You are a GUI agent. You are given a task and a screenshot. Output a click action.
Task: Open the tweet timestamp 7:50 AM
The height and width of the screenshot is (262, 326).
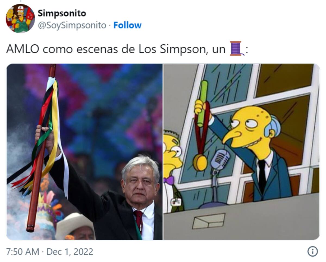(x=23, y=252)
